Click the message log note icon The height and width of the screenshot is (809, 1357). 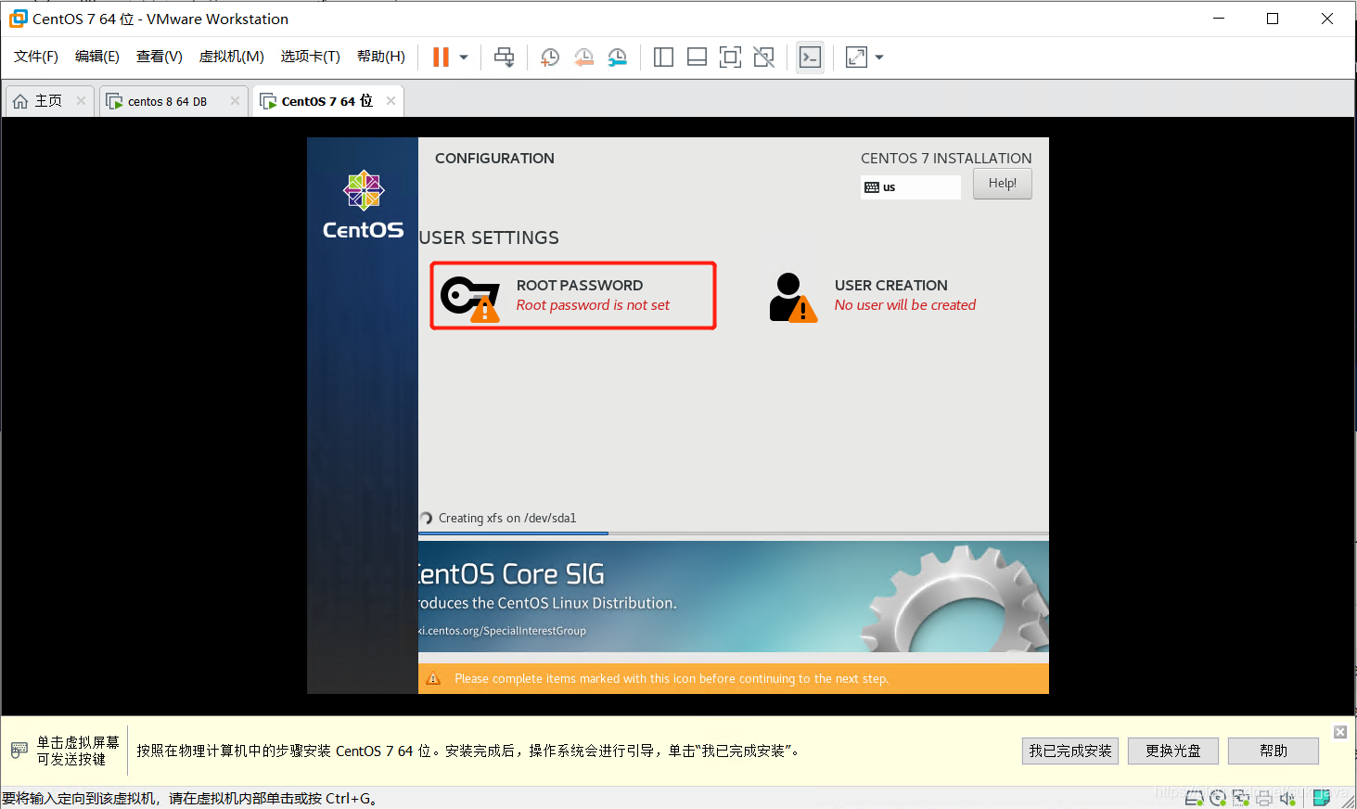1322,797
